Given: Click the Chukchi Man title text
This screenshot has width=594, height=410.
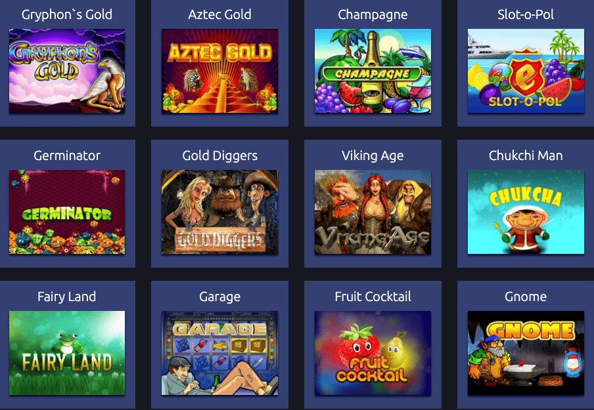Looking at the screenshot, I should coord(526,155).
